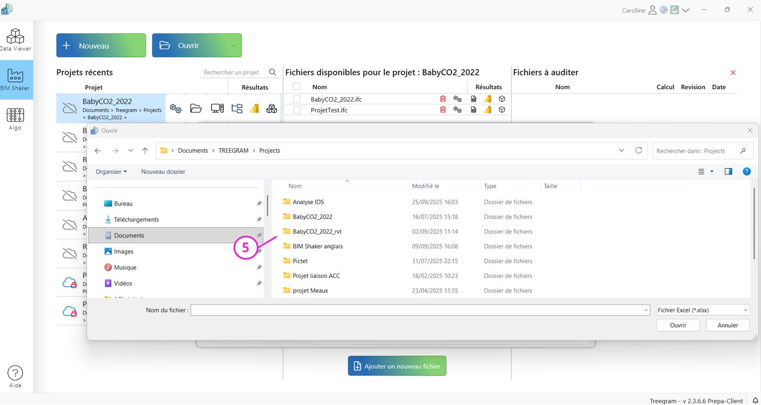
Task: Check the ProjetTest.ifc file checkbox
Action: [297, 110]
